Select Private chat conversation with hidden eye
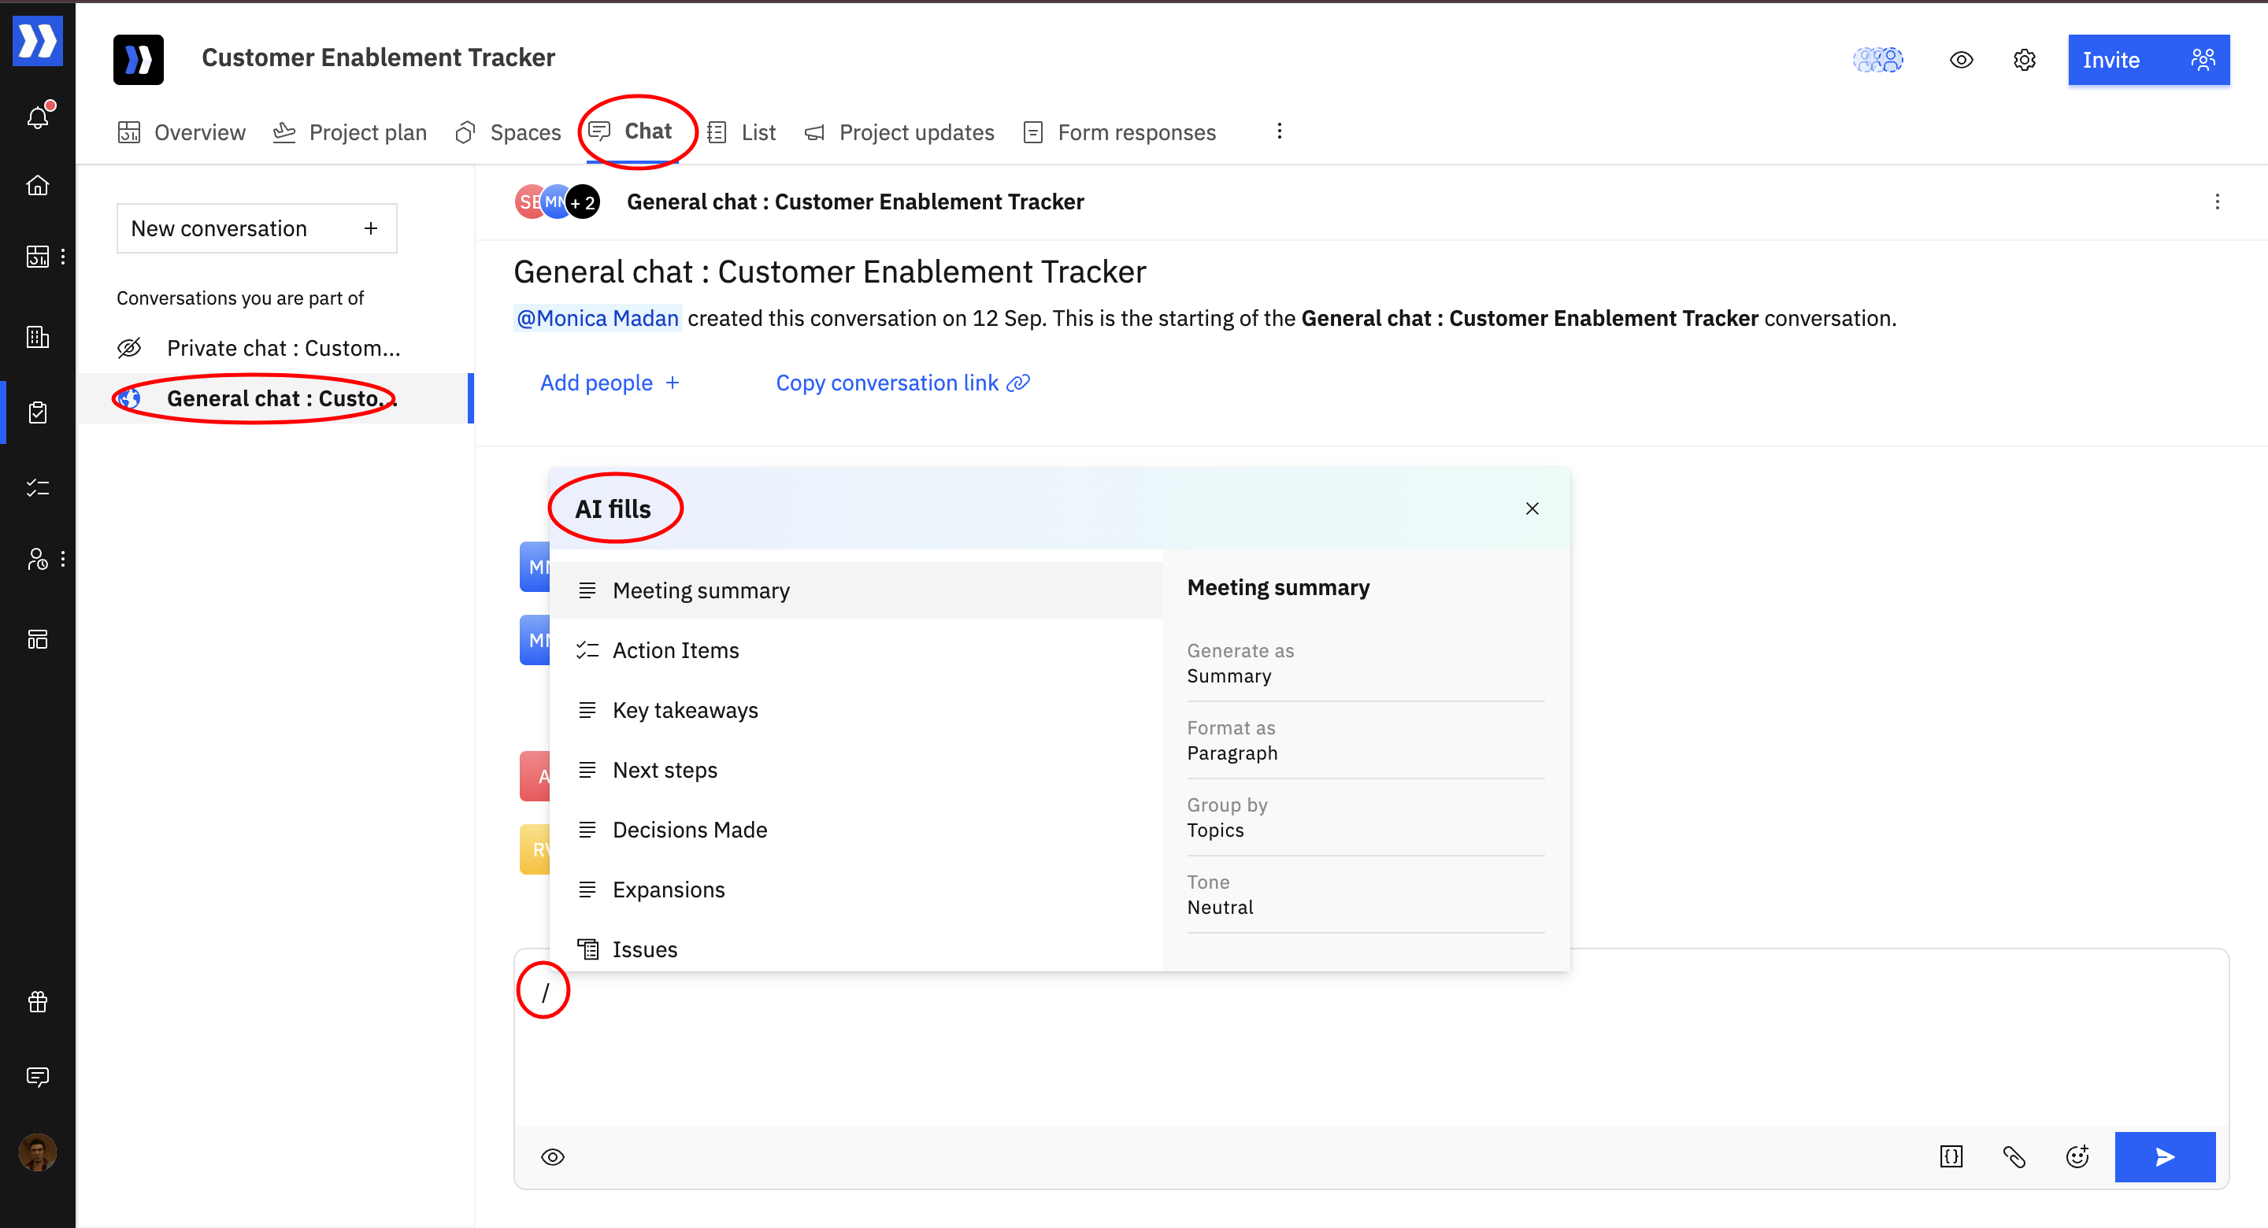Screen dimensions: 2268x1228 click(x=282, y=349)
